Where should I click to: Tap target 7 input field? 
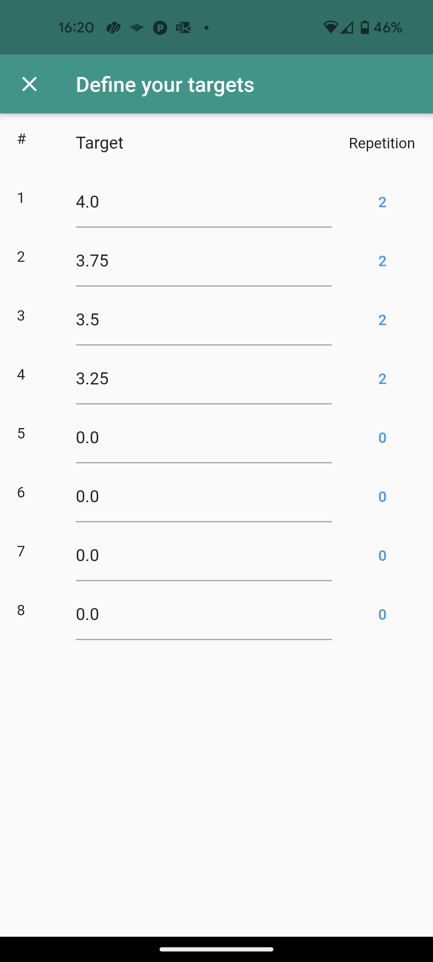(x=203, y=556)
